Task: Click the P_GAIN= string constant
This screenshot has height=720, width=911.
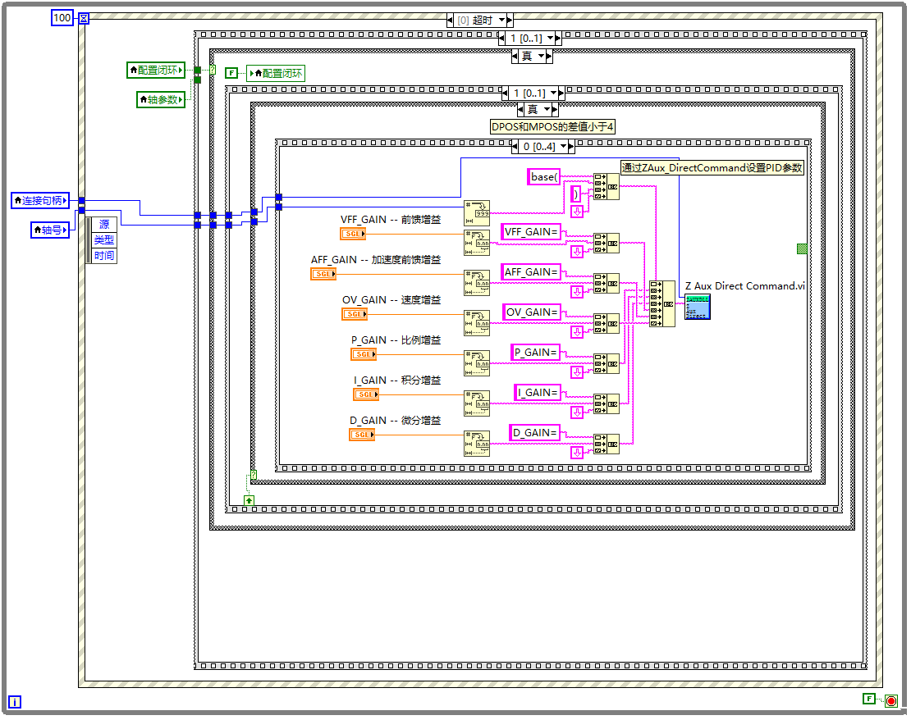Action: tap(536, 352)
